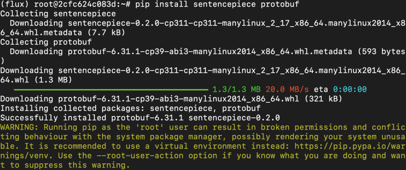Screen dimensions: 406x170
Task: Click the 20.0 MB/s speed text
Action: pyautogui.click(x=287, y=90)
